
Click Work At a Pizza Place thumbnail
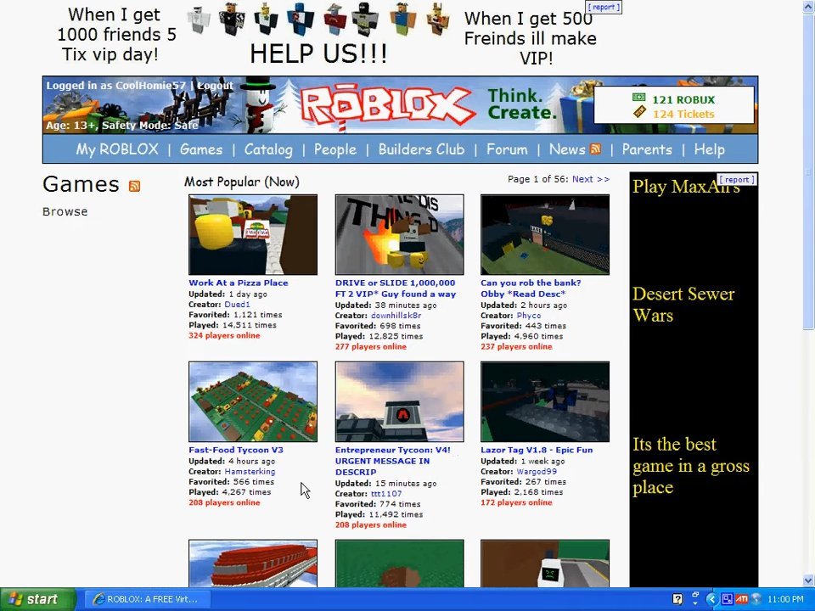[253, 235]
